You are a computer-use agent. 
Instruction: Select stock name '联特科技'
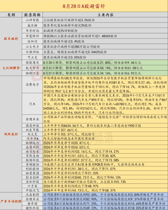[32, 160]
